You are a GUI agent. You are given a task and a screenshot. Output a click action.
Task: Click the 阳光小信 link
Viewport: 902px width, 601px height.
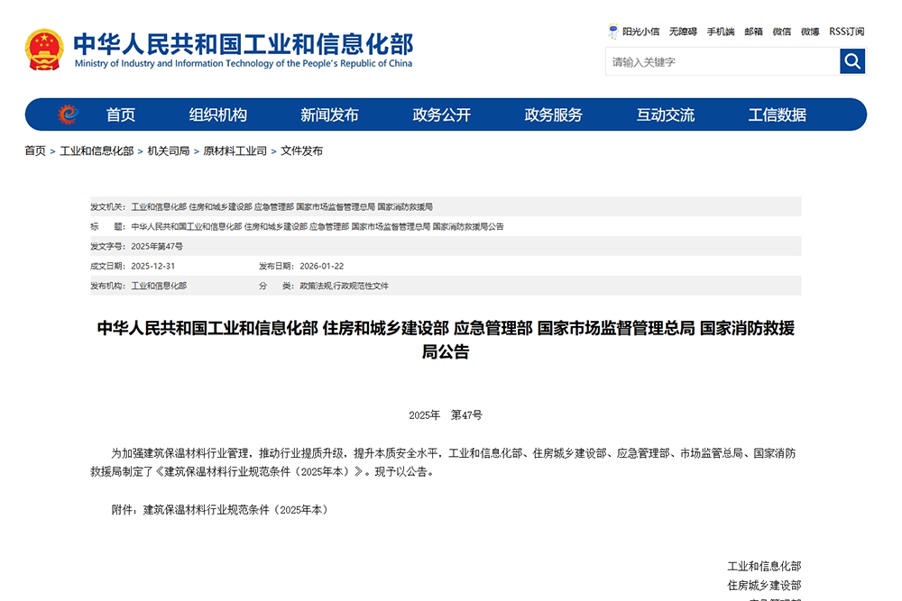640,32
